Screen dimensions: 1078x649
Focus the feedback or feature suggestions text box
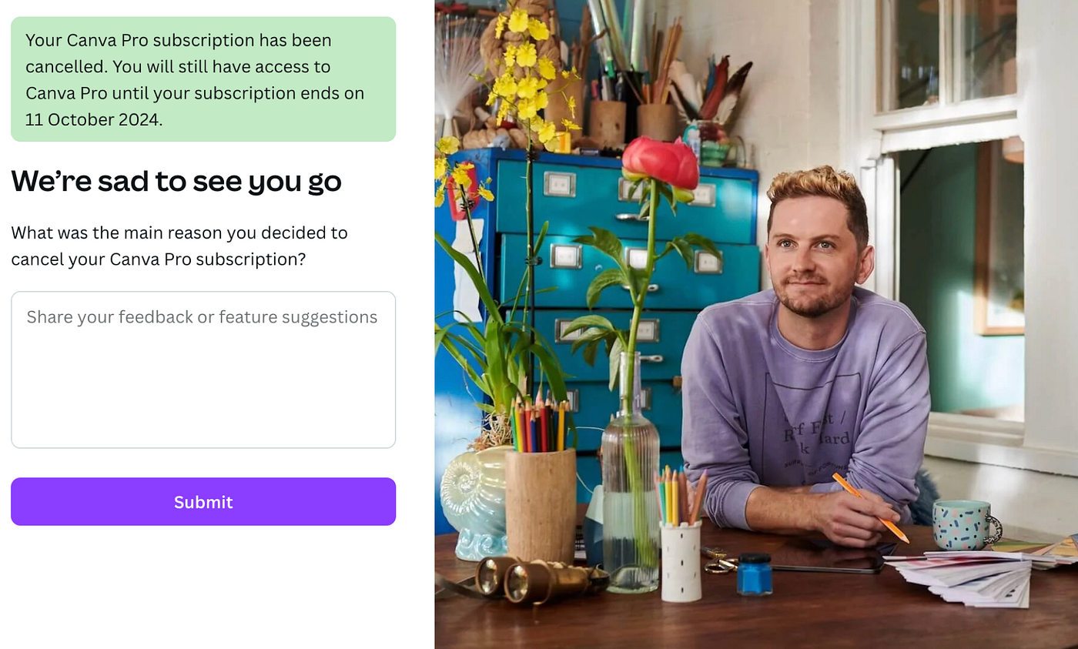pyautogui.click(x=203, y=370)
